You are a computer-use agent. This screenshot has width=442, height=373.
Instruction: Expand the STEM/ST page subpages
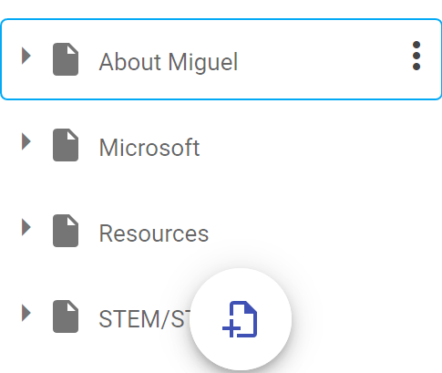click(26, 313)
